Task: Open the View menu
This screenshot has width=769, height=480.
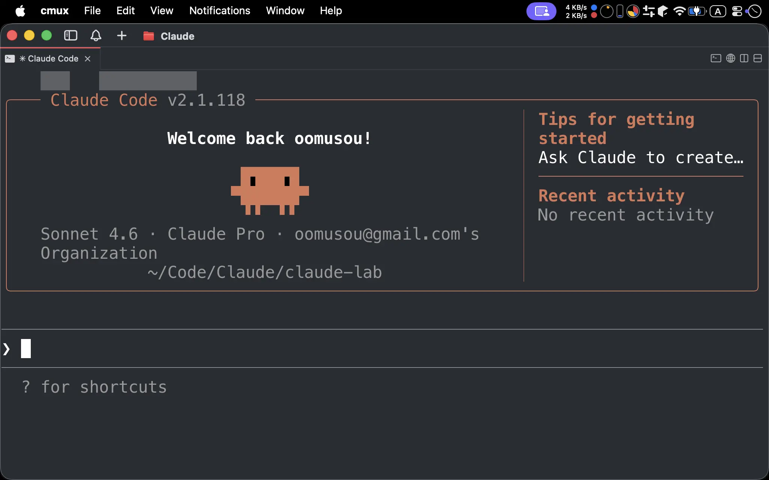Action: tap(162, 11)
